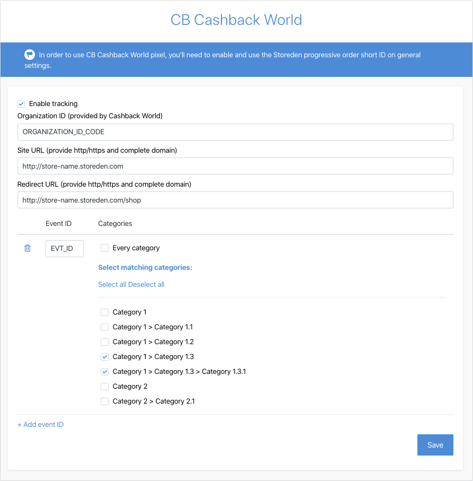Check Category 1 > Category 1.2
This screenshot has height=481, width=473.
(x=104, y=342)
